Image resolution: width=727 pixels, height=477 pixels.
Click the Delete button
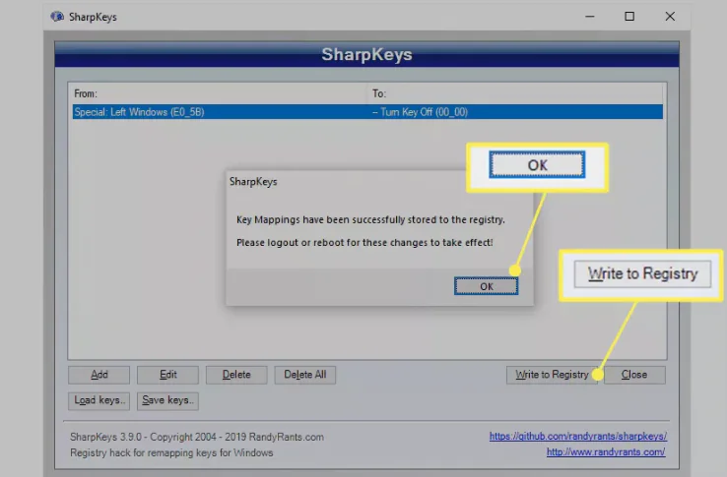point(236,375)
